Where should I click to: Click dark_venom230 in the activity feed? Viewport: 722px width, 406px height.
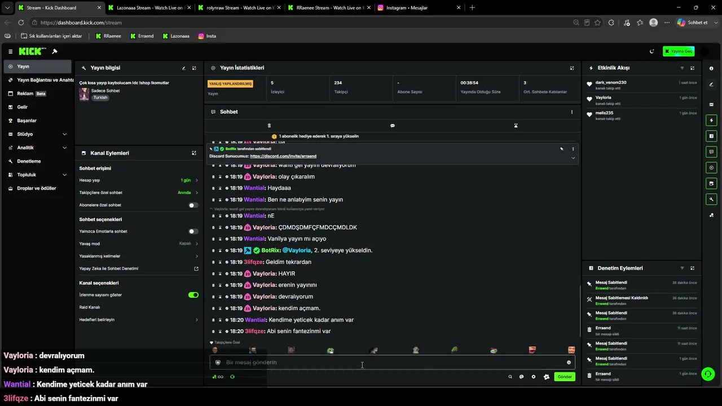click(611, 82)
